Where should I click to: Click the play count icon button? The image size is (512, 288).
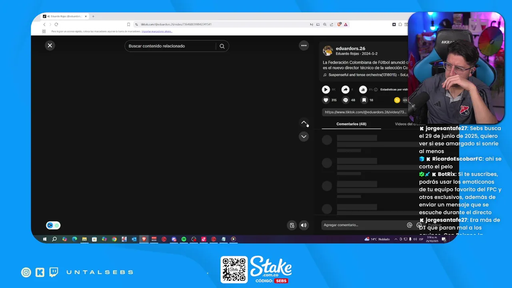coord(326,90)
